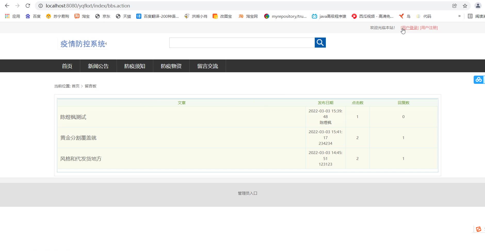Click the browser forward arrow
This screenshot has width=485, height=251.
[x=18, y=6]
